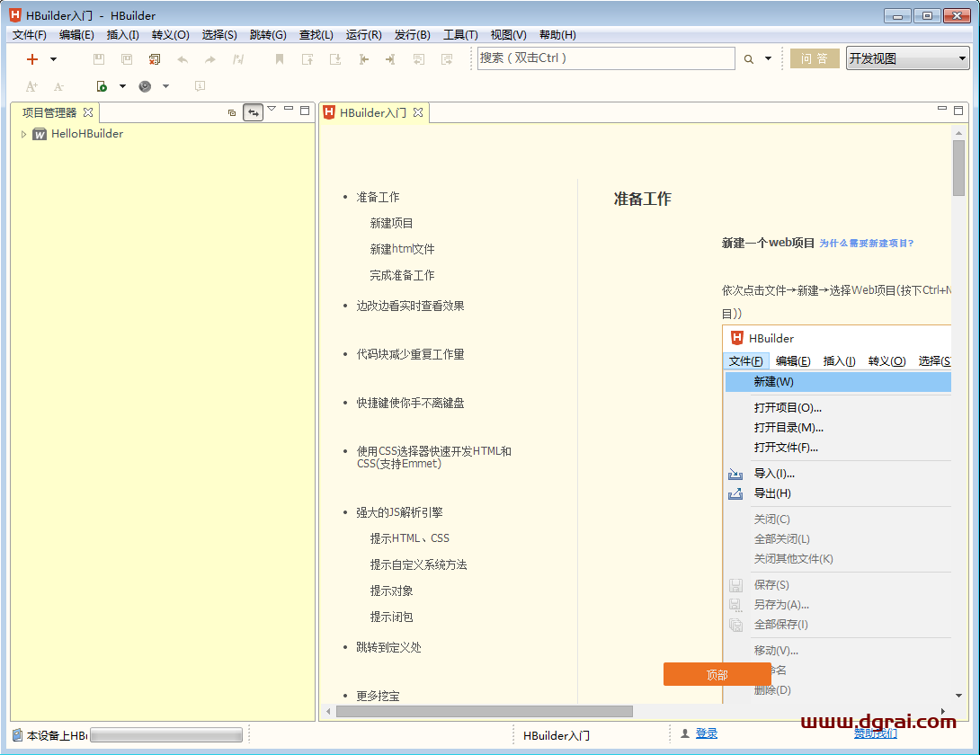Click the toggle comment icon
Image resolution: width=980 pixels, height=755 pixels.
pyautogui.click(x=238, y=59)
